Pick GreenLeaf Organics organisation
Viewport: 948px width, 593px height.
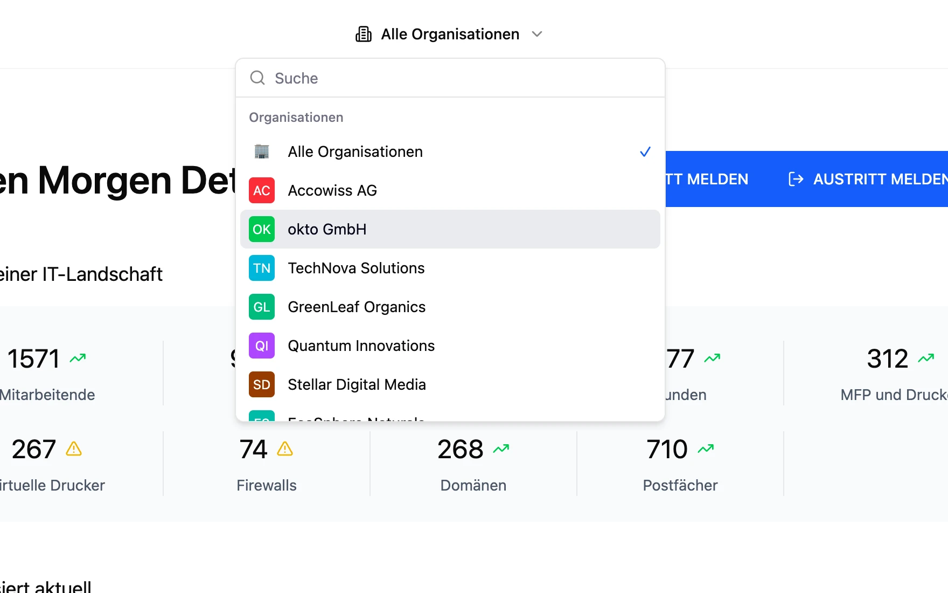pos(450,307)
